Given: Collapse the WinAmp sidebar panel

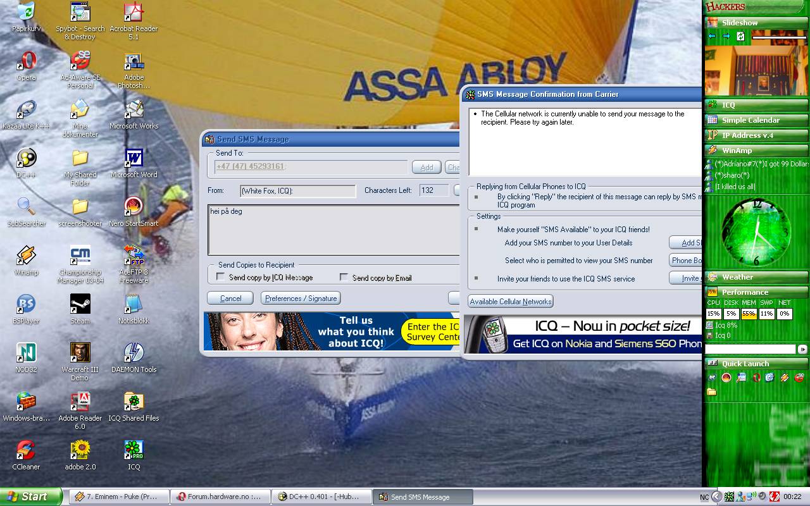Looking at the screenshot, I should [757, 151].
